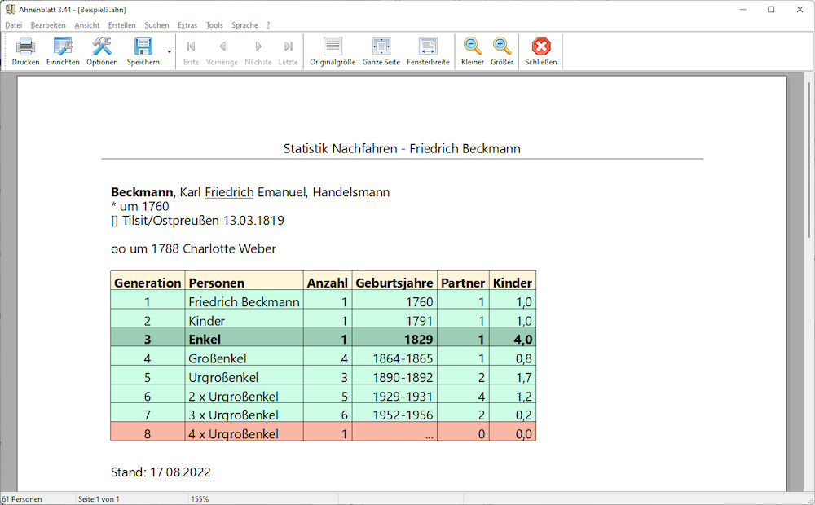Maximize the Ahnenblatt window
The image size is (815, 505).
(x=771, y=9)
